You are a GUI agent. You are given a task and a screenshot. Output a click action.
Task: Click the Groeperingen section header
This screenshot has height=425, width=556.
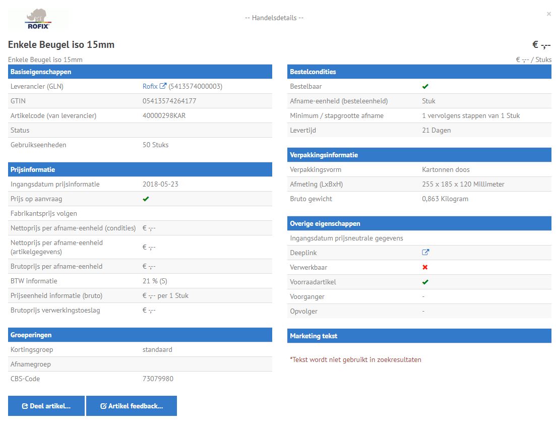point(140,335)
